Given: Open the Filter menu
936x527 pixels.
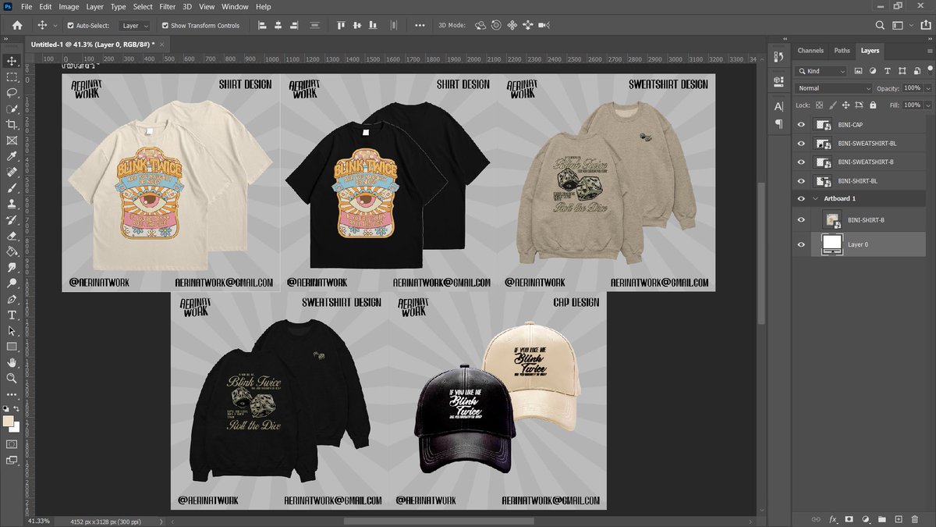Looking at the screenshot, I should [x=167, y=7].
